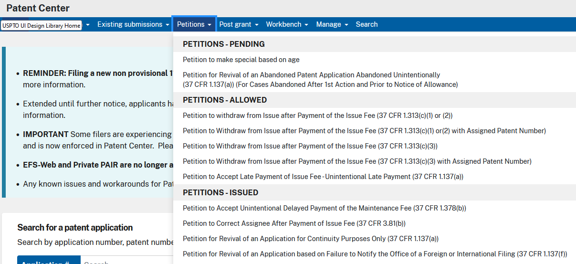
Task: Select Petition to Accept Late Payment of Issue Fee
Action: click(x=323, y=177)
